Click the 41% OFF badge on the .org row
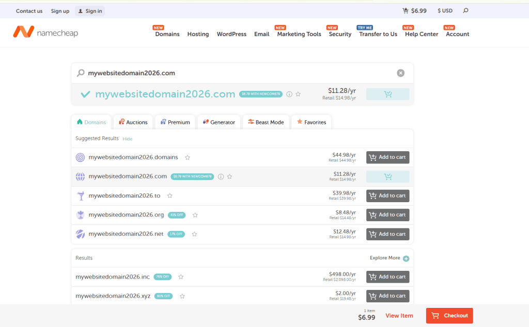This screenshot has height=327, width=529. (x=177, y=215)
